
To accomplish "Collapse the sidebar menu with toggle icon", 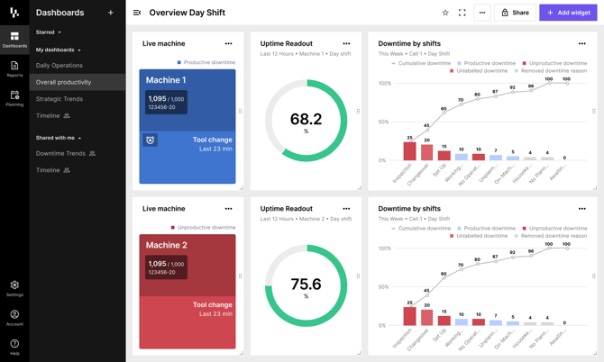I will coord(137,13).
